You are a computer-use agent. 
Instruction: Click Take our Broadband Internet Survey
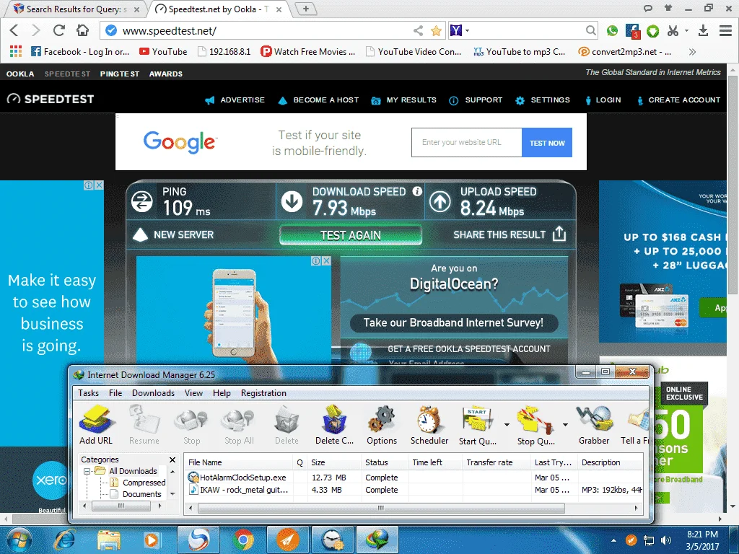(x=453, y=322)
